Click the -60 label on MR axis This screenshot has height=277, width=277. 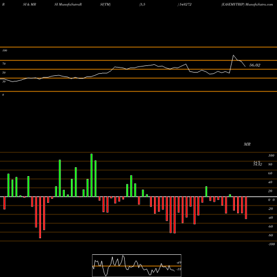click(x=270, y=227)
